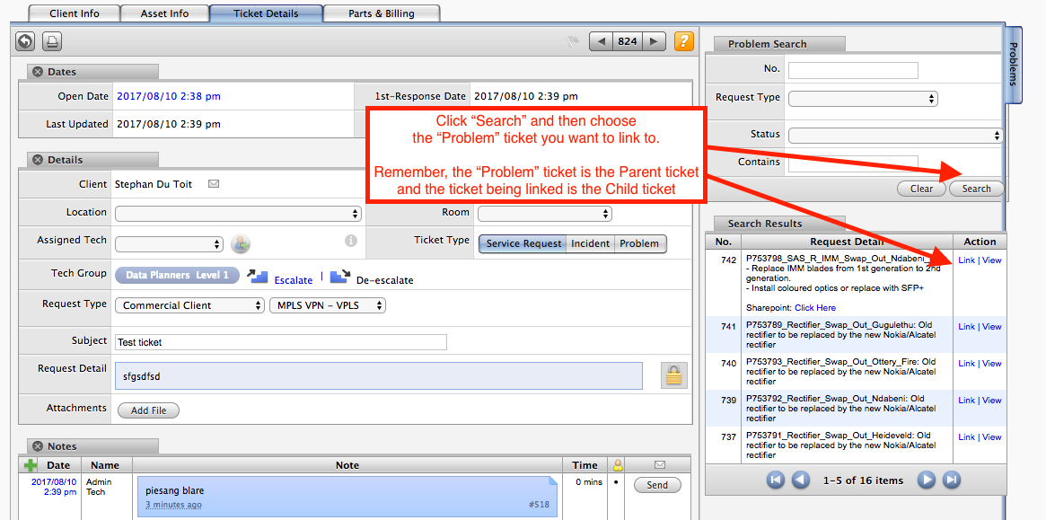Link to problem ticket 742

tap(967, 260)
